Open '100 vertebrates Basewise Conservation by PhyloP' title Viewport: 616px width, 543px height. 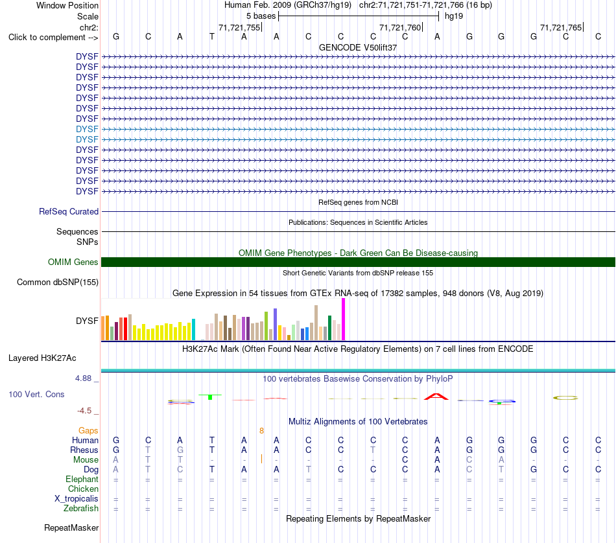click(x=358, y=379)
